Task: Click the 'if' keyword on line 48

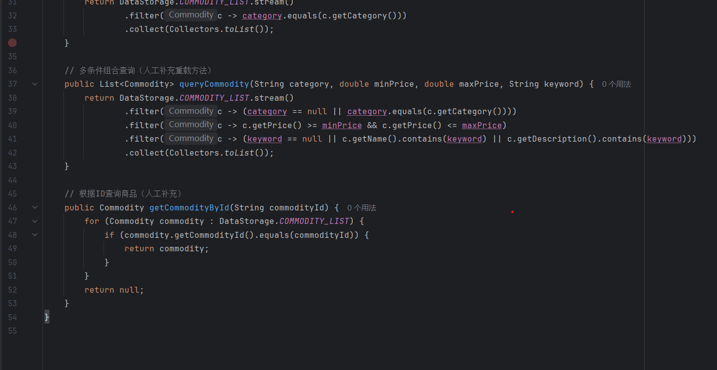Action: pos(109,235)
